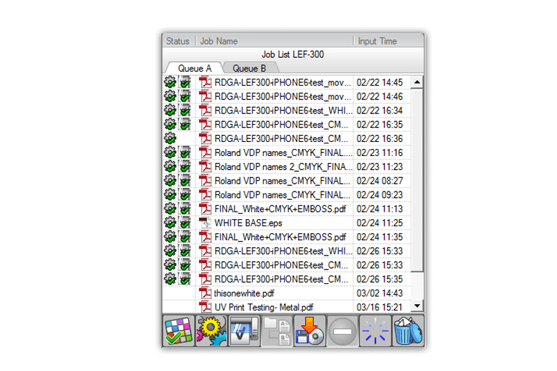
Task: Click the save-to-disk archive icon
Action: tap(309, 331)
